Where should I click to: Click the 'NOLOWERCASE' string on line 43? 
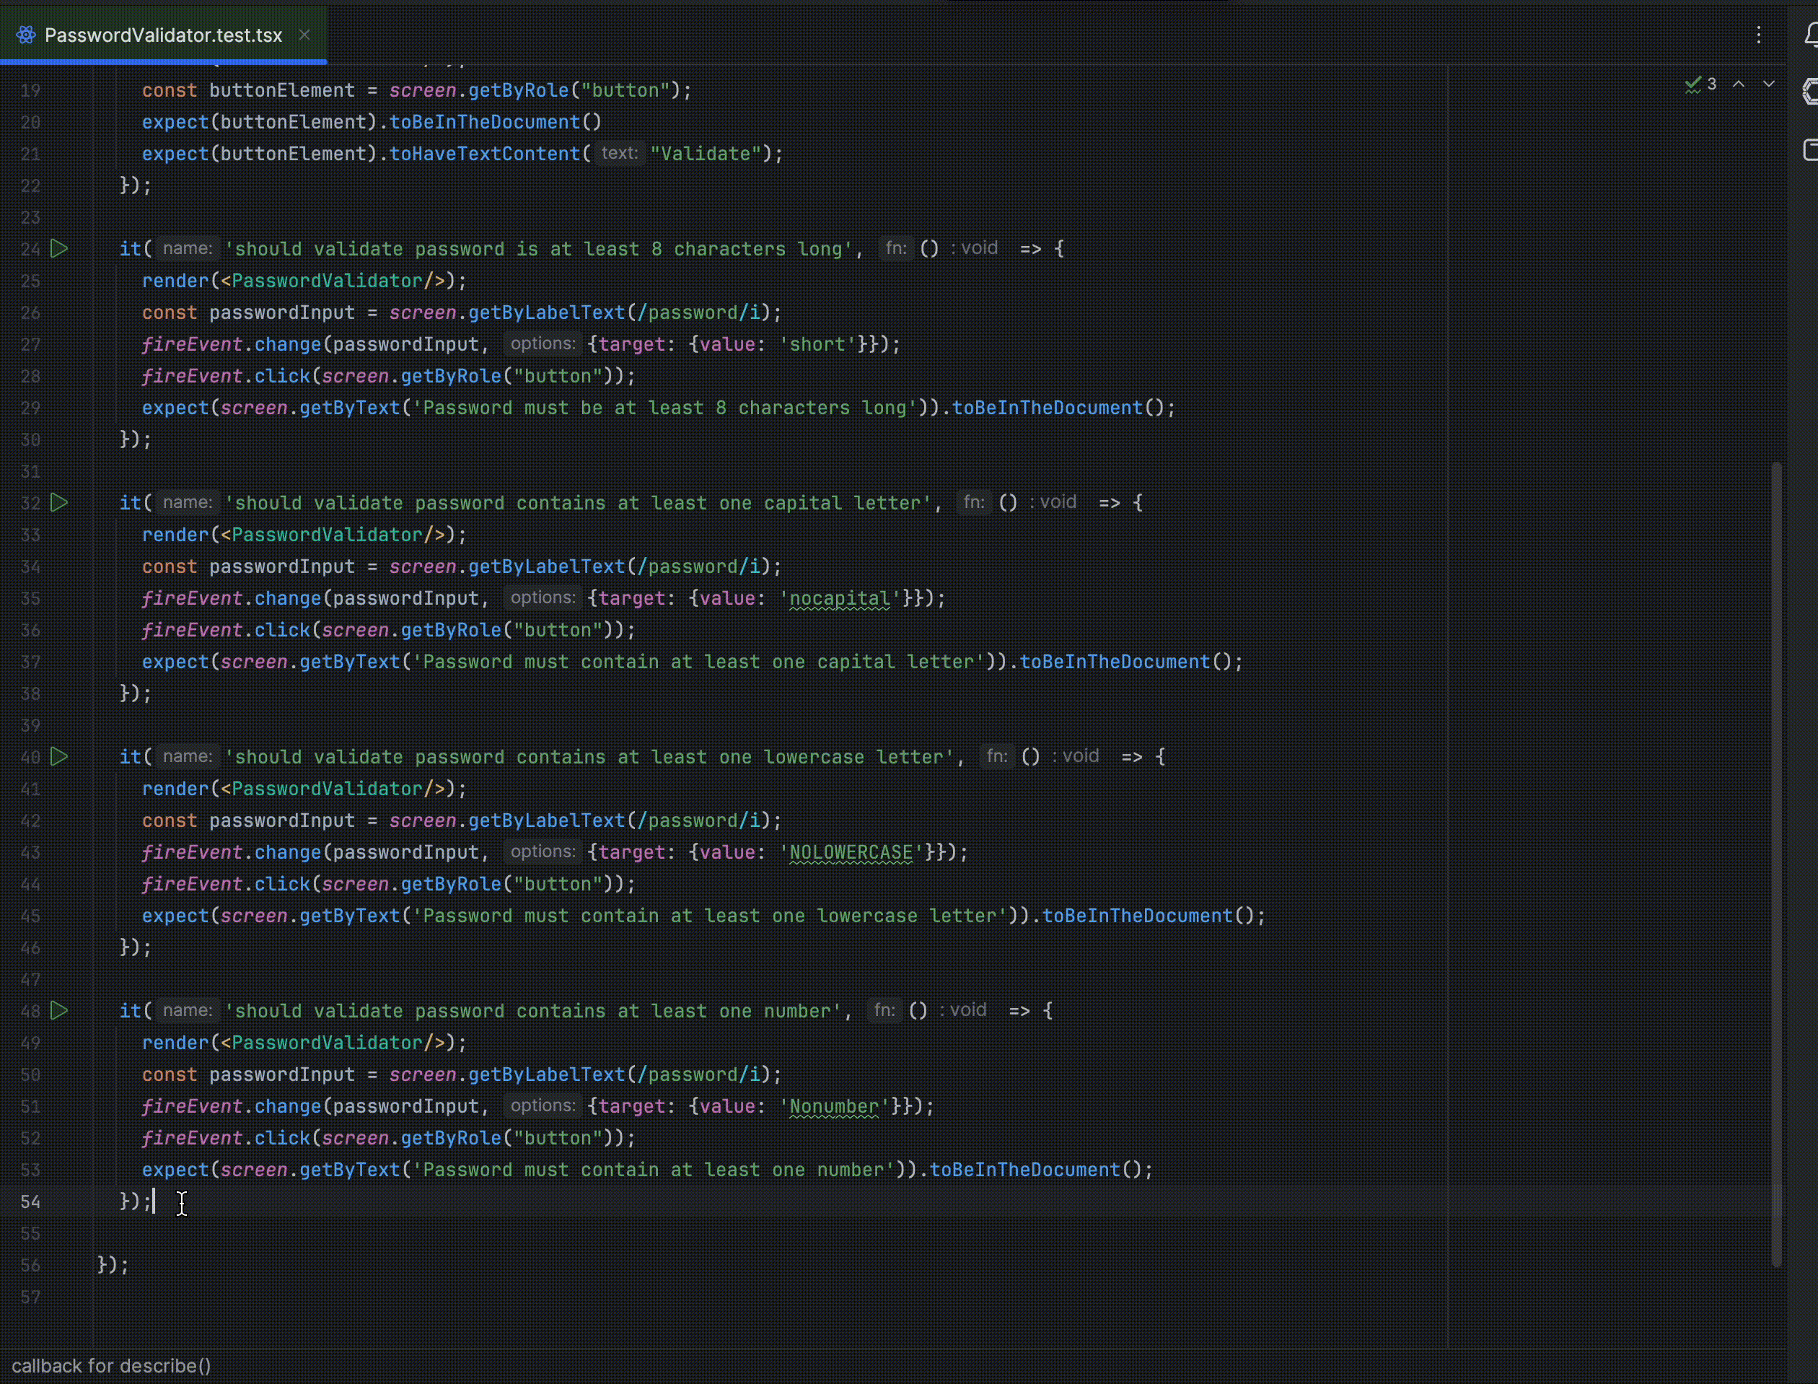[x=851, y=853]
